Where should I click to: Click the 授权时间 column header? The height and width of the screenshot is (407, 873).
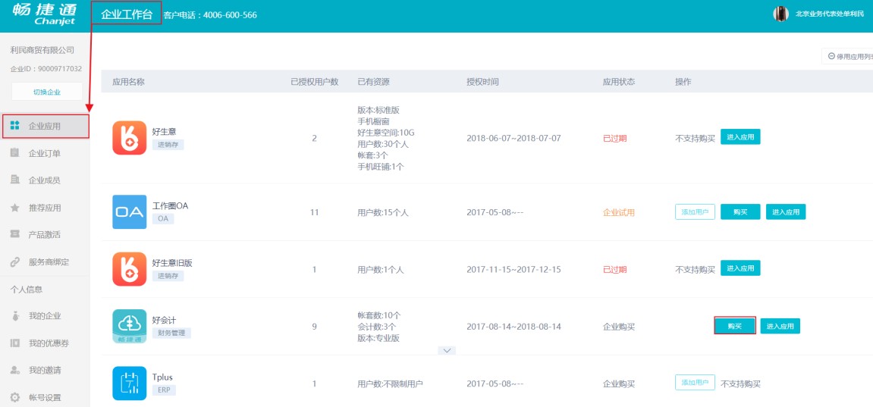tap(482, 82)
